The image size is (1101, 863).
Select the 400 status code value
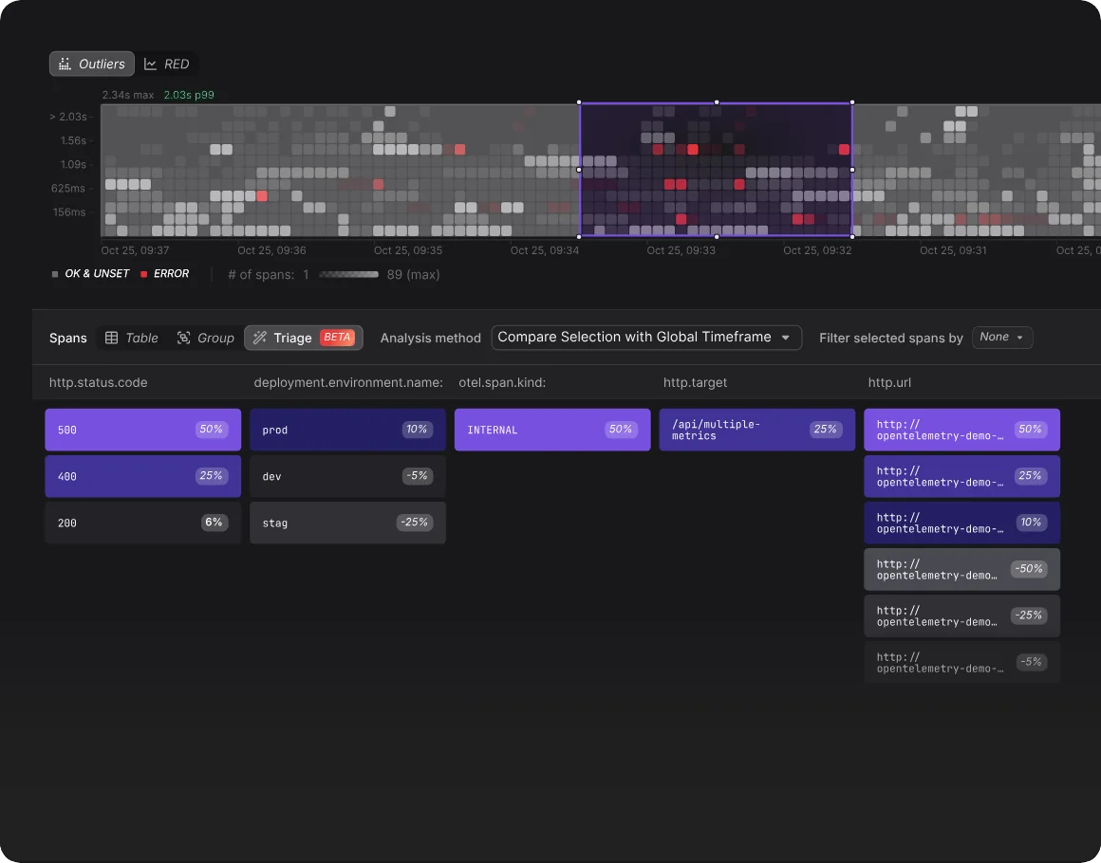tap(142, 476)
